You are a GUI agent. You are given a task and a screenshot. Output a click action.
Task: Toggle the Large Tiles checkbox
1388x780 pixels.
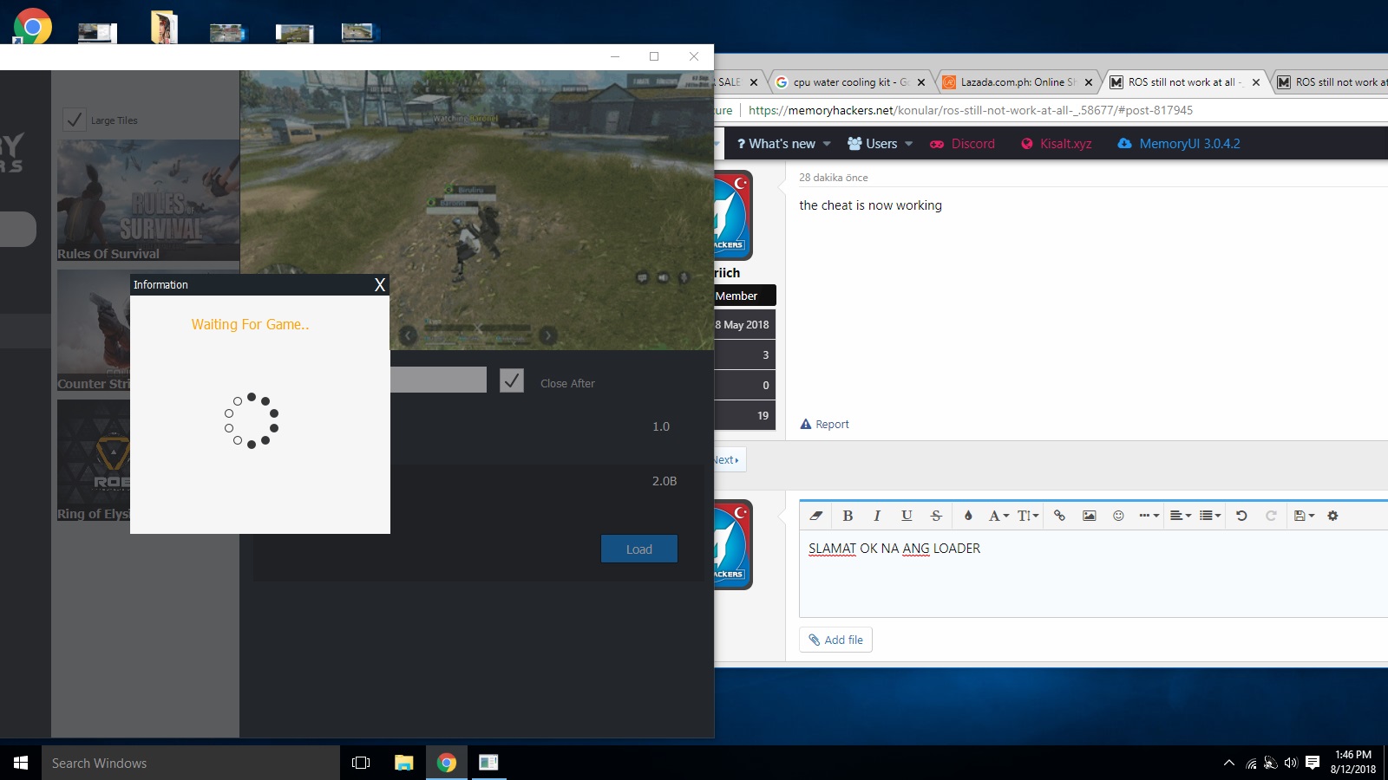[75, 120]
